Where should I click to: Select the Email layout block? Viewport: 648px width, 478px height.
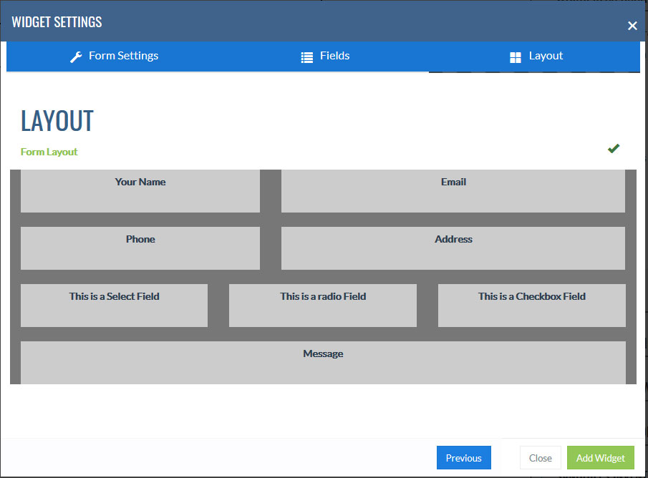(x=453, y=191)
